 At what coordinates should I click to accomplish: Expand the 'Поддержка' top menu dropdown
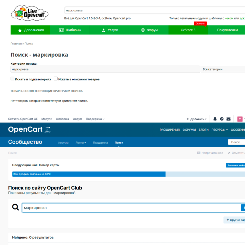(95, 119)
